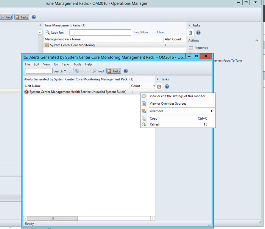Screen dimensions: 265x229
Task: Open Properties action in main window
Action: coord(201,48)
